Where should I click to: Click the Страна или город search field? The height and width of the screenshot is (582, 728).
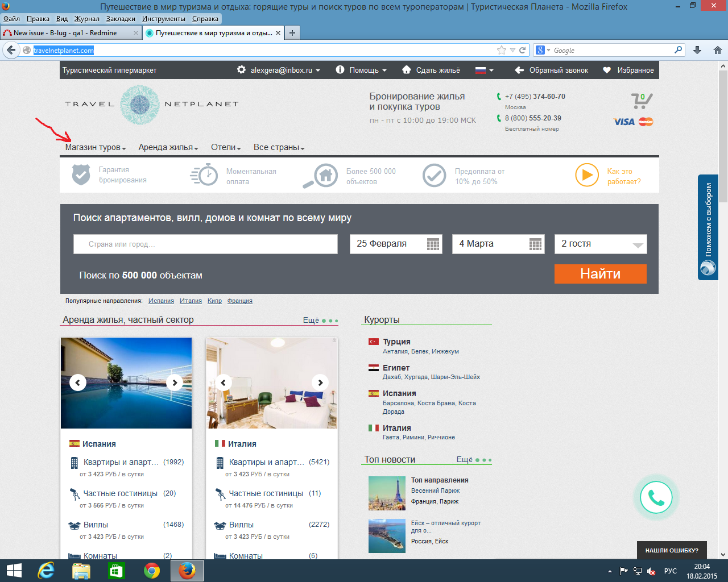coord(205,244)
